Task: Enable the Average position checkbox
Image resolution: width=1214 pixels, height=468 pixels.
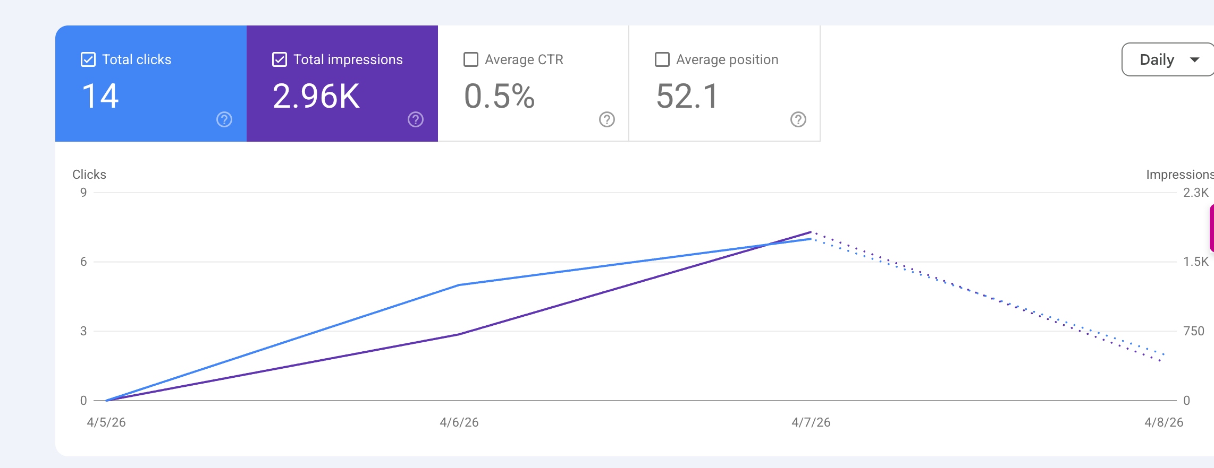Action: (x=662, y=59)
